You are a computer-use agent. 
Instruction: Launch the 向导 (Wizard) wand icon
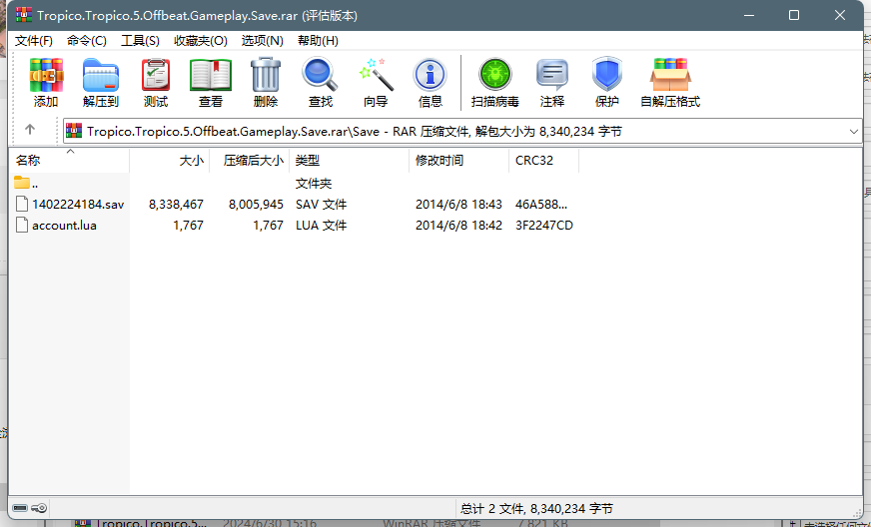[376, 75]
